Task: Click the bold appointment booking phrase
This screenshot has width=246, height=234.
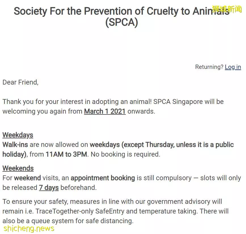Action: [x=103, y=178]
